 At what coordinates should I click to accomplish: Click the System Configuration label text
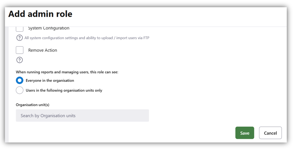click(49, 29)
